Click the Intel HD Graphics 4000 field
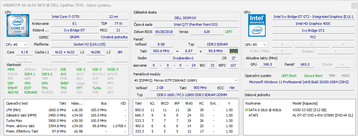The height and width of the screenshot is (136, 358). click(313, 24)
